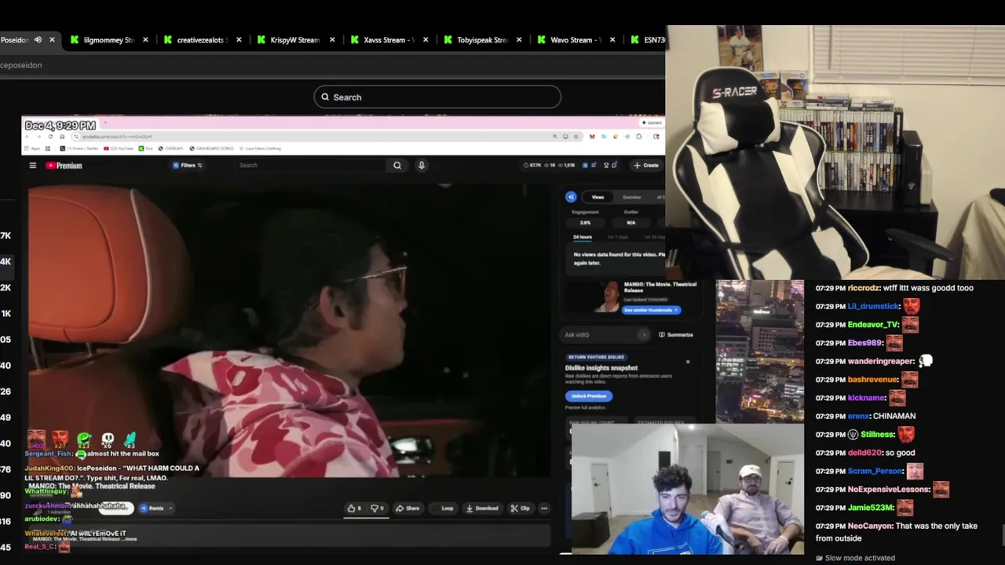Close the KrispyW Stream tab
1005x565 pixels.
[x=332, y=40]
